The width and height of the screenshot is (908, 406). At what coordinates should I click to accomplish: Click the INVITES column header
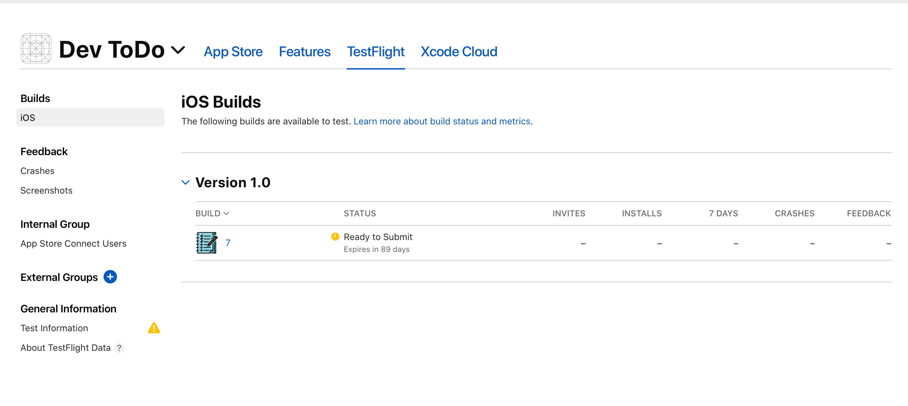click(568, 213)
